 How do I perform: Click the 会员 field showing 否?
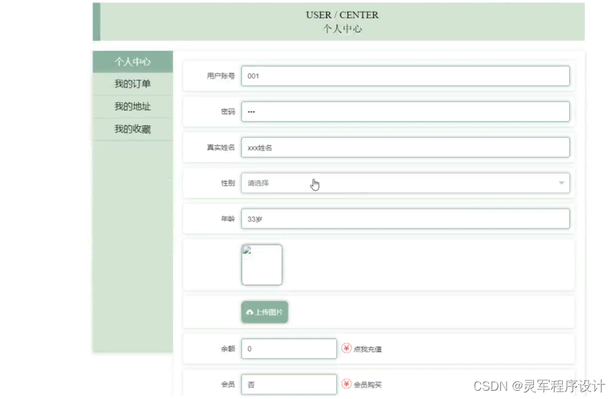[289, 384]
